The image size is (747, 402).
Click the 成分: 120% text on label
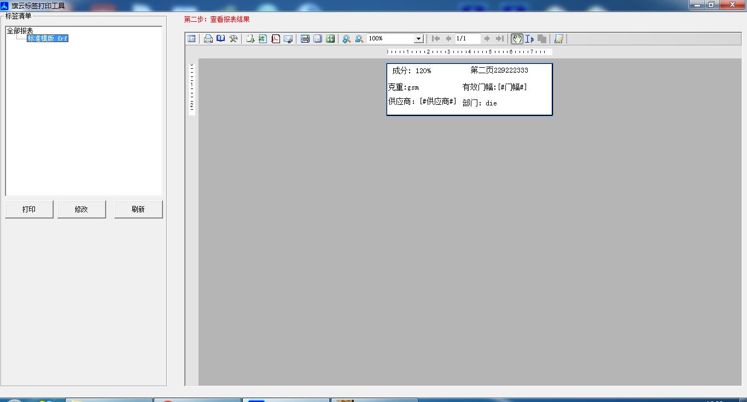411,70
